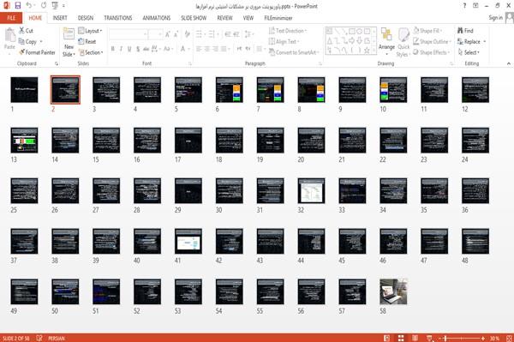Click Replace in Editing group
514x342 pixels.
471,42
